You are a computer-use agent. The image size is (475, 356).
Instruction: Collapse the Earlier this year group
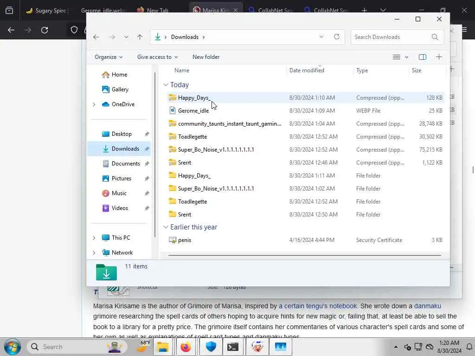(x=166, y=227)
